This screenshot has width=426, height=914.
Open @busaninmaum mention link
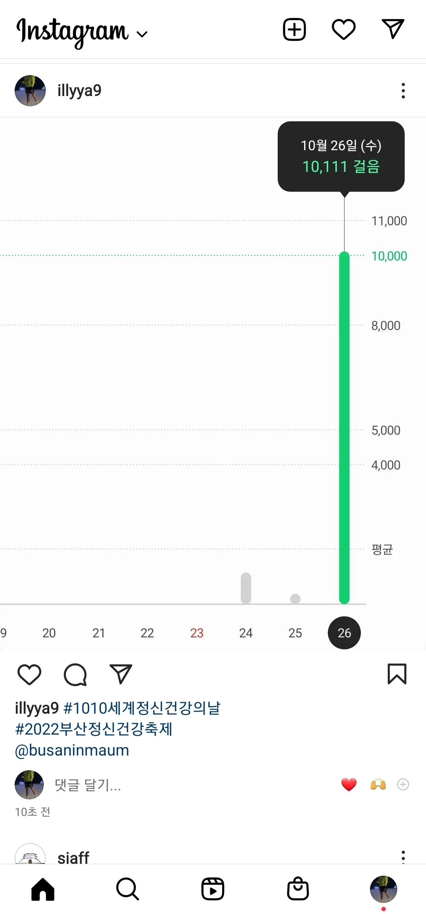coord(72,750)
